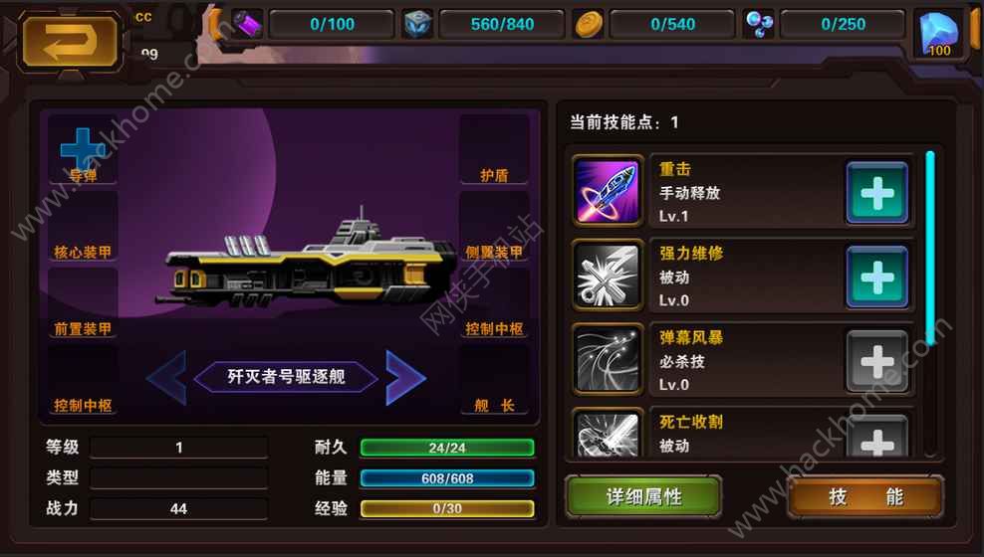
Task: Click the grey plus beside 弹幕风暴
Action: click(876, 361)
